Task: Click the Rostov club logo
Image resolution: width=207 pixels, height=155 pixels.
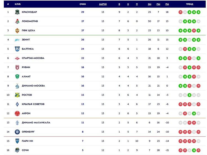Action: click(x=17, y=95)
